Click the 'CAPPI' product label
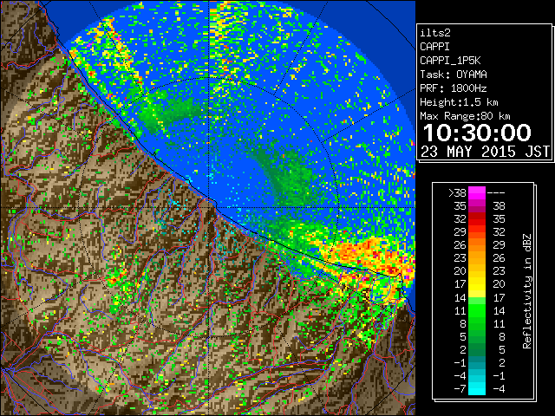Screen dimensions: 555x416 click(434, 47)
